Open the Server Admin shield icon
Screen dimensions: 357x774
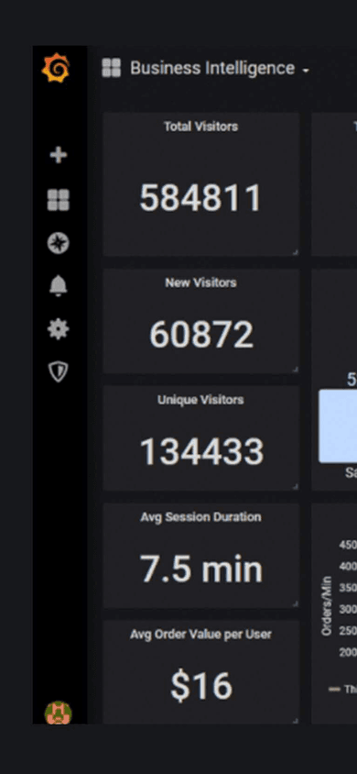click(x=58, y=371)
